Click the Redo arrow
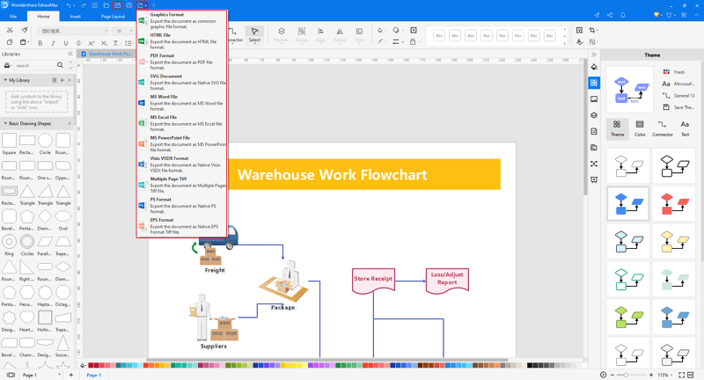Viewport: 704px width, 380px height. tap(84, 5)
